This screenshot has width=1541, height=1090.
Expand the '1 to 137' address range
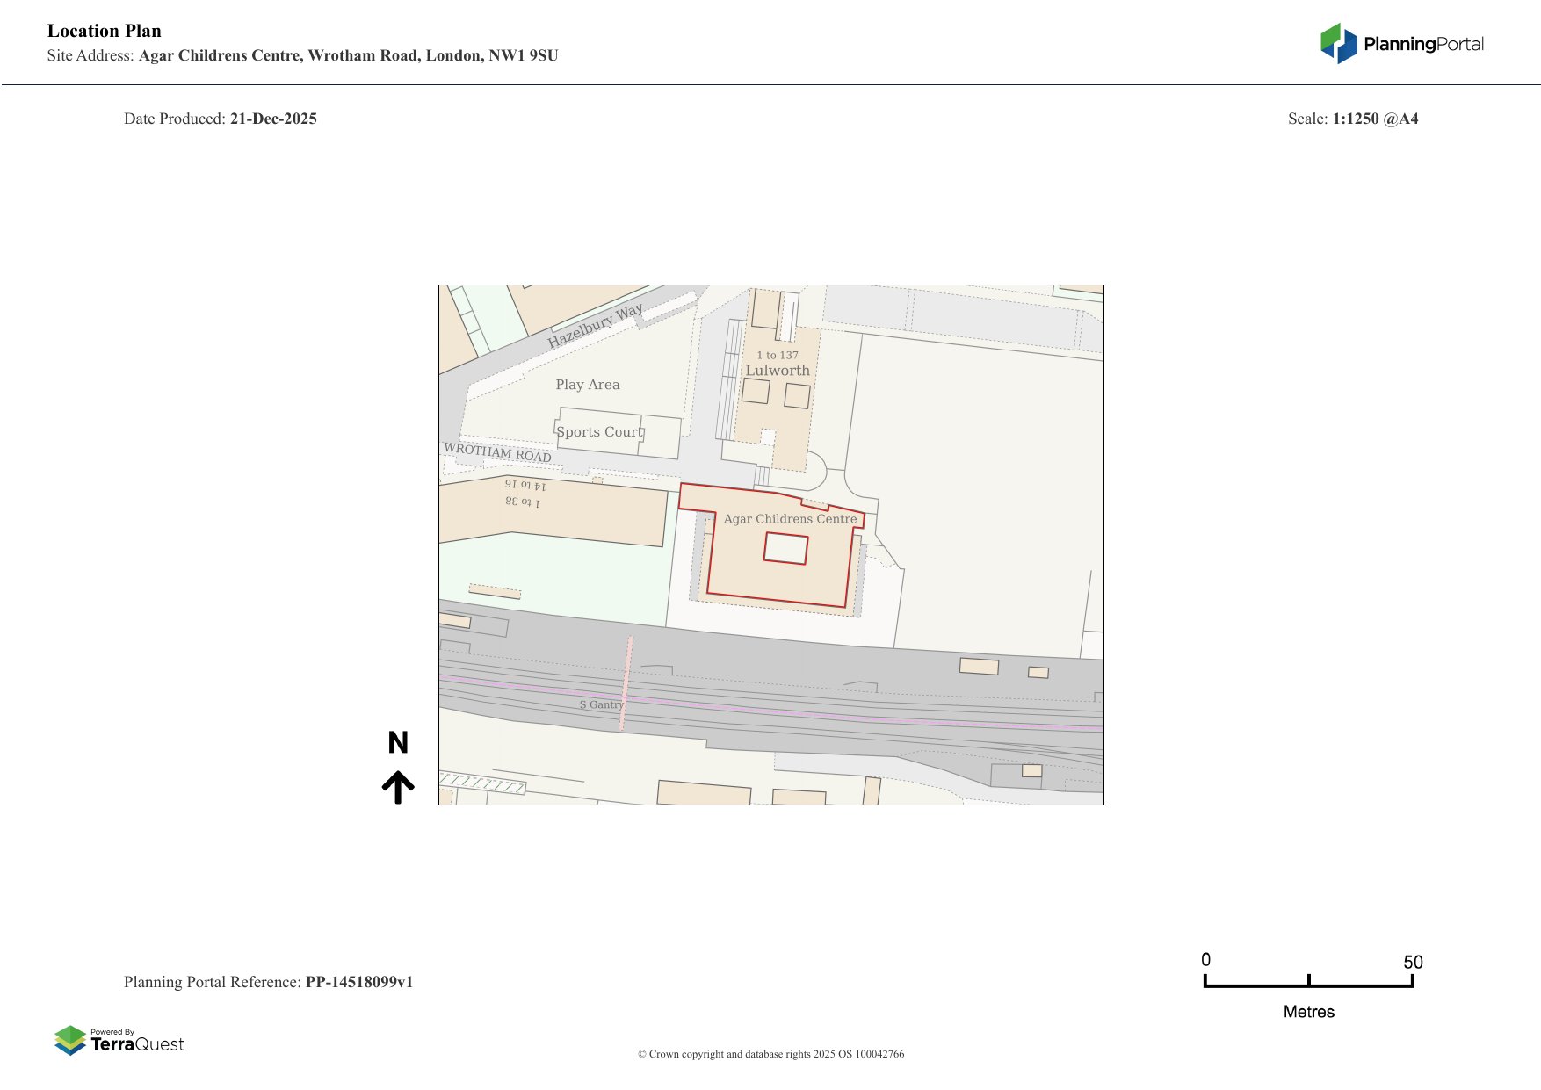(x=777, y=355)
